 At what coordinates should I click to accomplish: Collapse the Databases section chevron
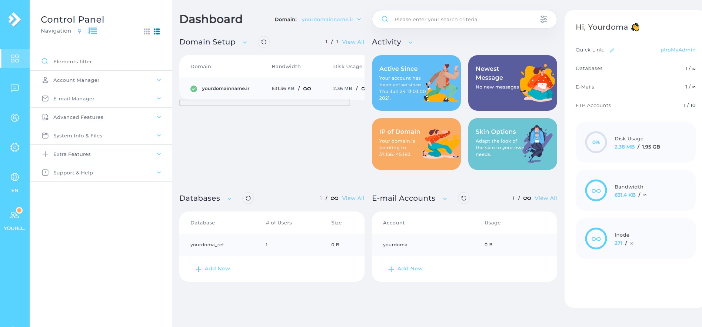[x=229, y=199]
